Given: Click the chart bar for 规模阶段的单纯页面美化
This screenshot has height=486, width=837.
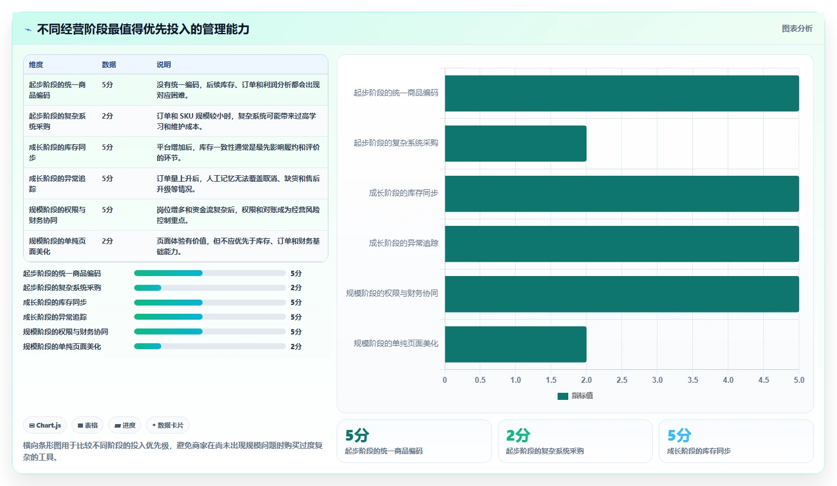Looking at the screenshot, I should [x=515, y=344].
